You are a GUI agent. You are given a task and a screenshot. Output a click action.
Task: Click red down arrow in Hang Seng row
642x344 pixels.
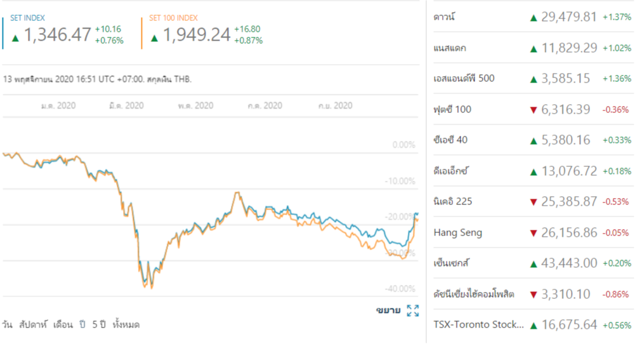click(x=534, y=233)
